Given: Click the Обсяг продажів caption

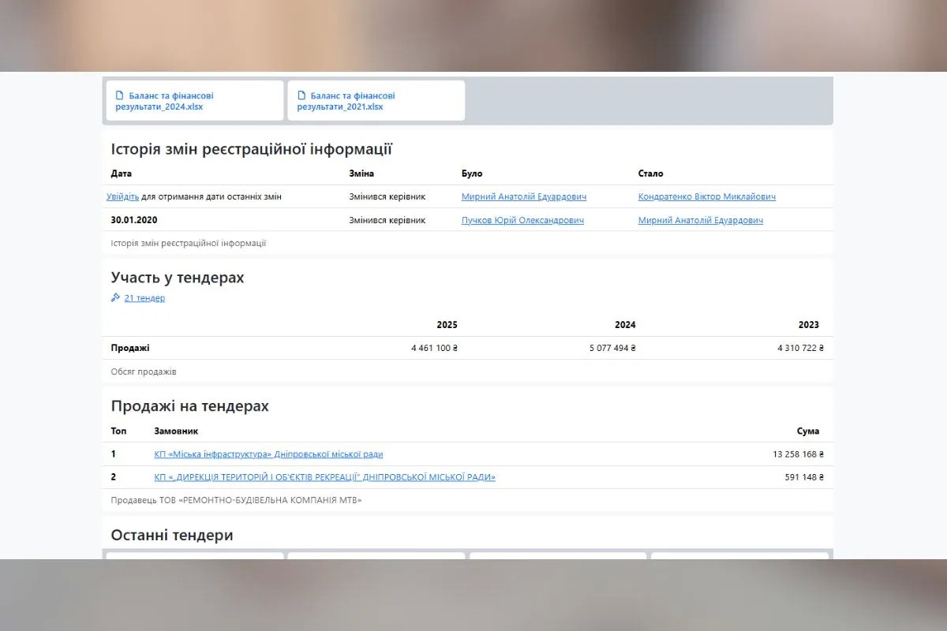Looking at the screenshot, I should [x=144, y=372].
